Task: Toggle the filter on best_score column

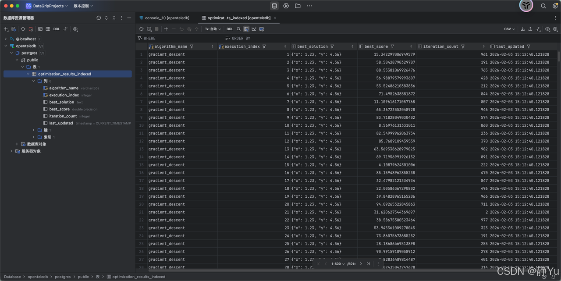Action: 392,46
